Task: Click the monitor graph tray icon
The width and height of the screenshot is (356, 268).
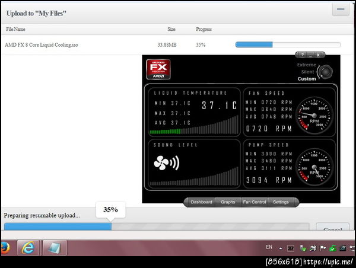Action: 342,248
